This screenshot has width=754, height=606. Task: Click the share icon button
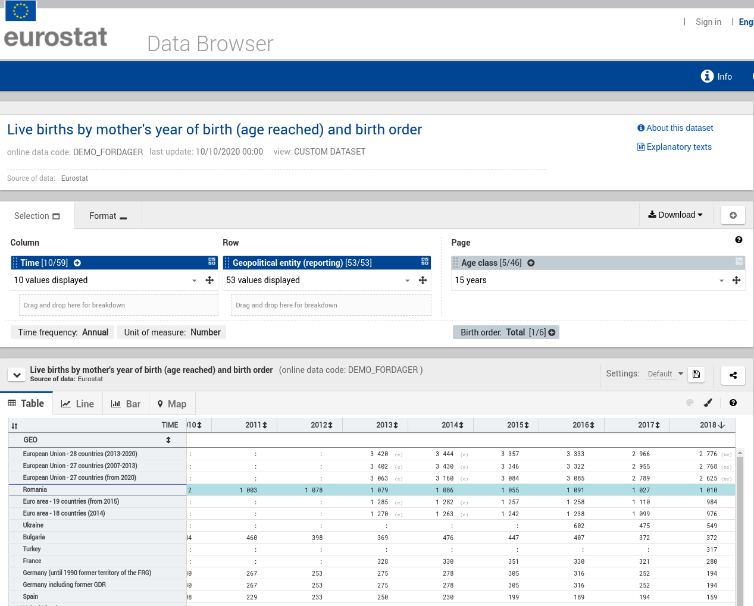[733, 375]
